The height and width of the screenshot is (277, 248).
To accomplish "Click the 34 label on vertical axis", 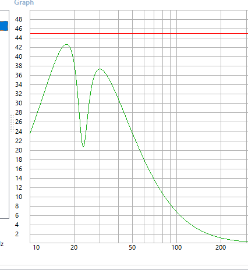I will (19, 84).
